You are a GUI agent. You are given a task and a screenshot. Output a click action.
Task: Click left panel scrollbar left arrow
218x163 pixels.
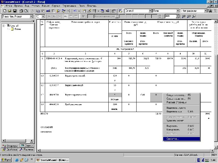pyautogui.click(x=4, y=141)
